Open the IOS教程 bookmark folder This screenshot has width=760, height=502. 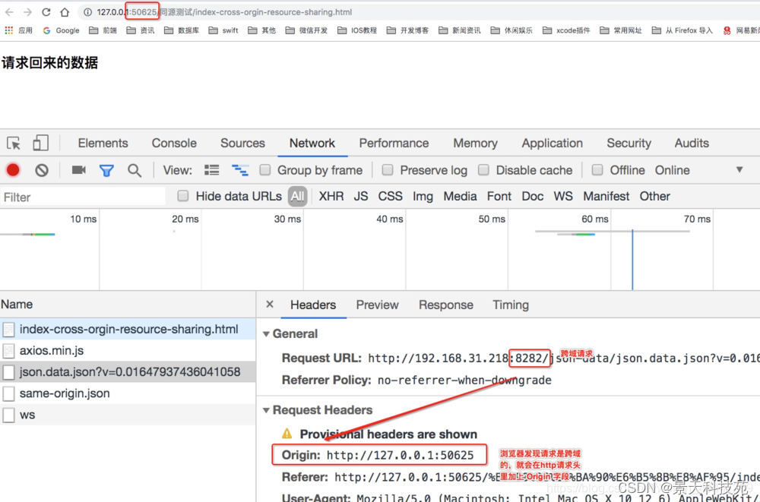(357, 30)
